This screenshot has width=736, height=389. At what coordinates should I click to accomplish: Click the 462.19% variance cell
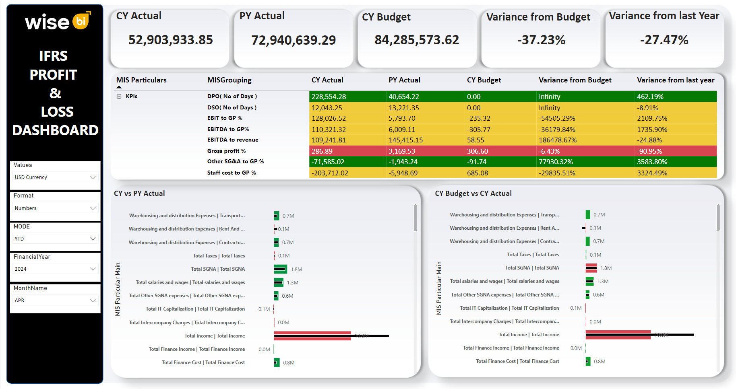(x=676, y=97)
